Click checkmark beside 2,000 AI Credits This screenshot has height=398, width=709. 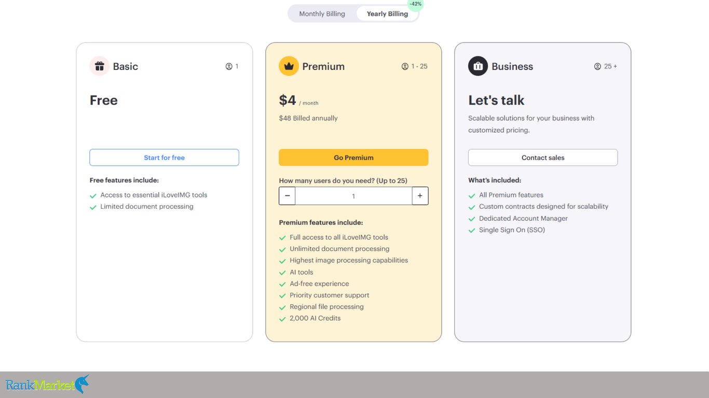click(283, 319)
